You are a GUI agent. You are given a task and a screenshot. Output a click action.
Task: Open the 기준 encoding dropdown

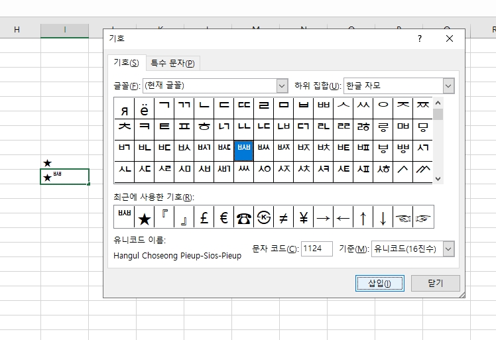pyautogui.click(x=448, y=249)
